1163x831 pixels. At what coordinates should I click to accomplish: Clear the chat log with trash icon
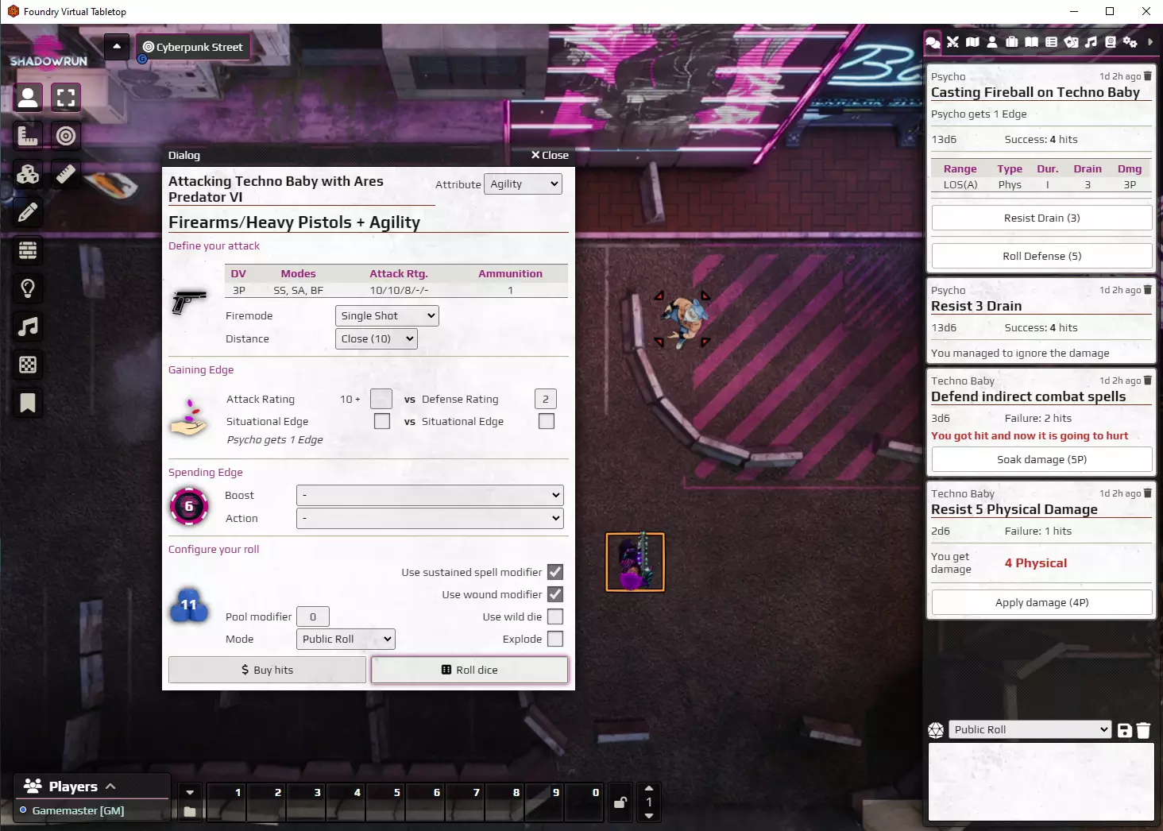(1144, 730)
